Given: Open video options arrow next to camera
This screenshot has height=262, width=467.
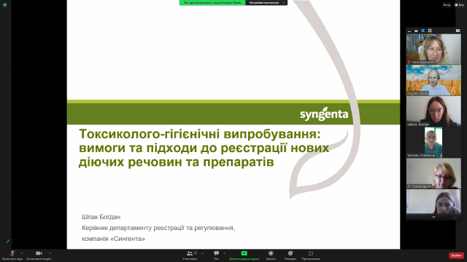Looking at the screenshot, I should (50, 253).
